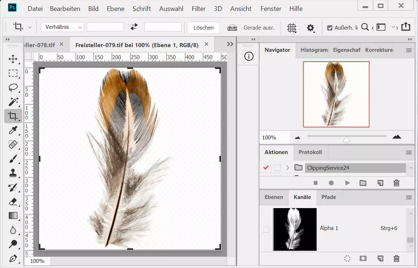418x268 pixels.
Task: Toggle visibility of Alpha 1 channel
Action: (x=266, y=229)
